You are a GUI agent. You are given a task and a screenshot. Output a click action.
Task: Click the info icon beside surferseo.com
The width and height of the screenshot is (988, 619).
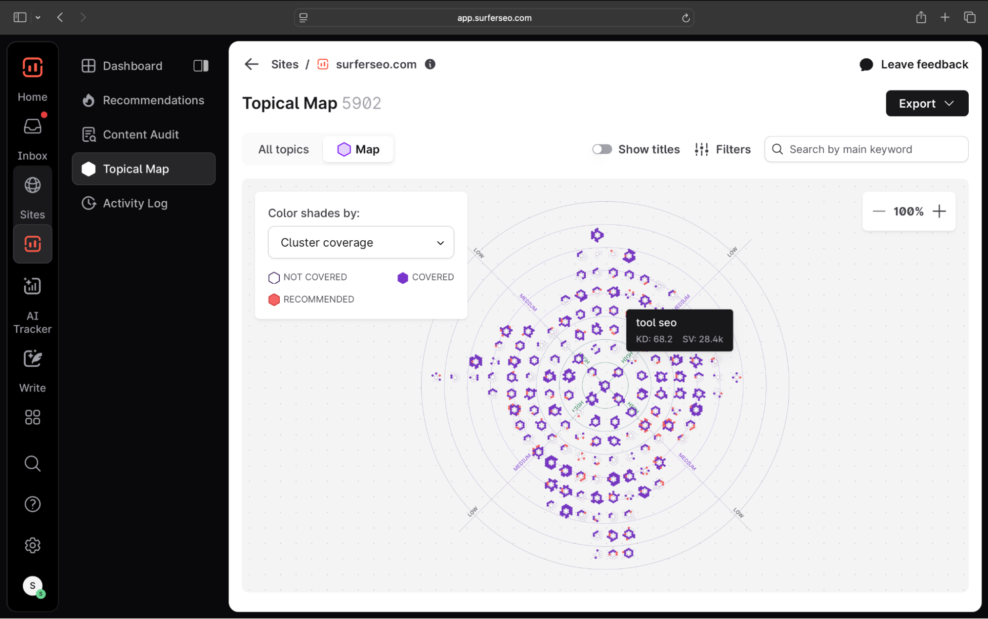pos(430,64)
